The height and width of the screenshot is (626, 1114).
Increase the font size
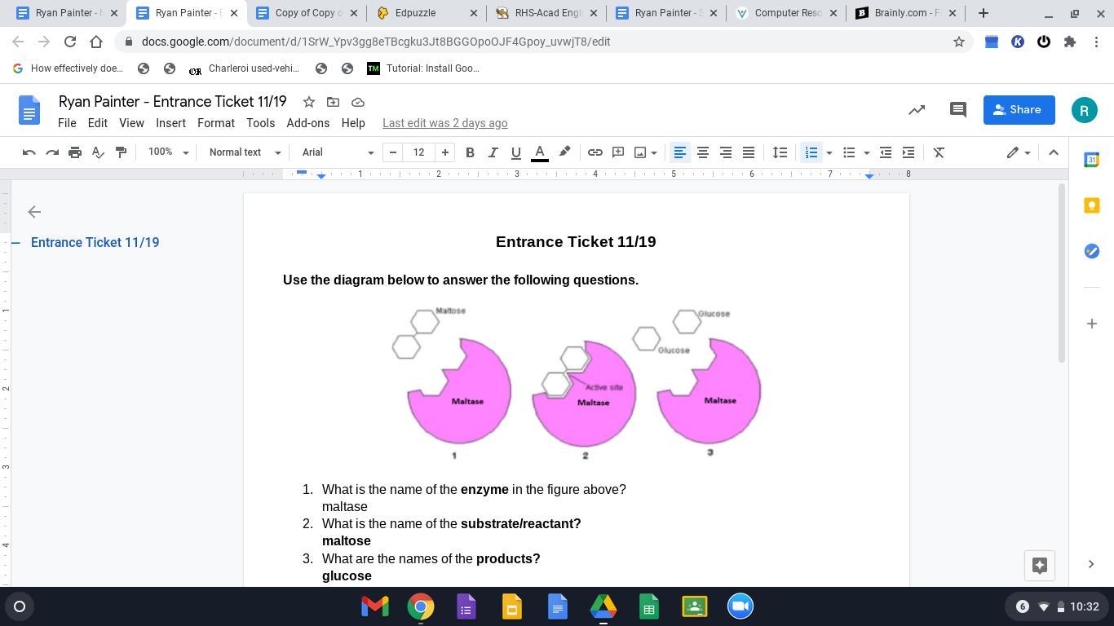coord(445,152)
